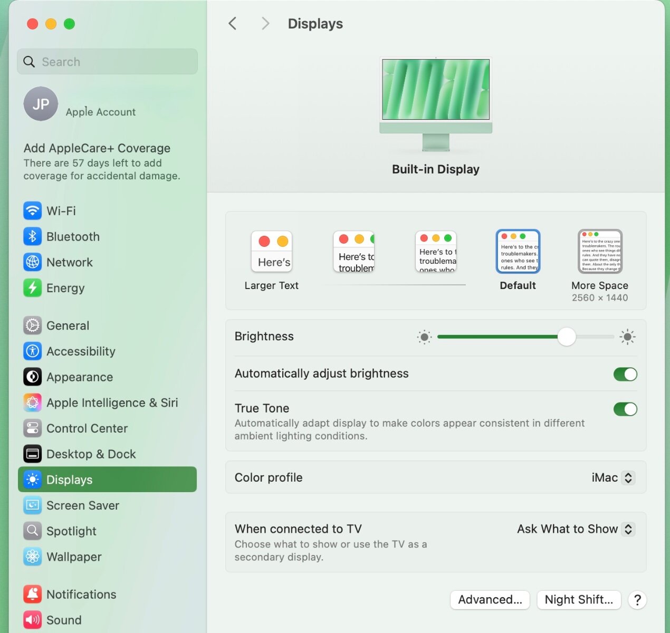Disable the True Tone switch
Viewport: 670px width, 633px height.
tap(625, 409)
